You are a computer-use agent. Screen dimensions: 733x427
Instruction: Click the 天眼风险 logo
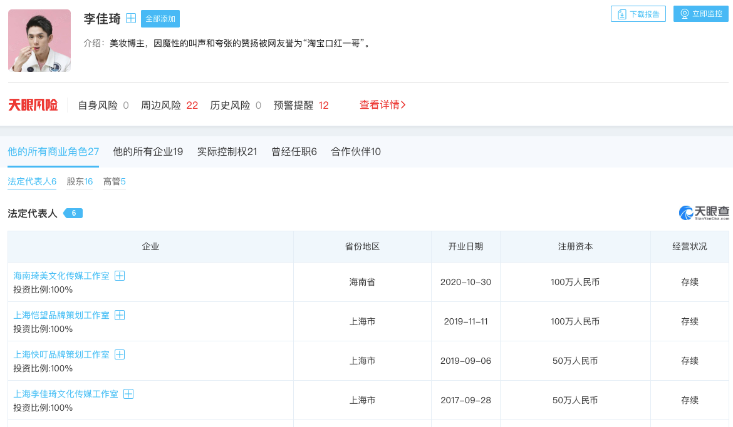point(33,105)
